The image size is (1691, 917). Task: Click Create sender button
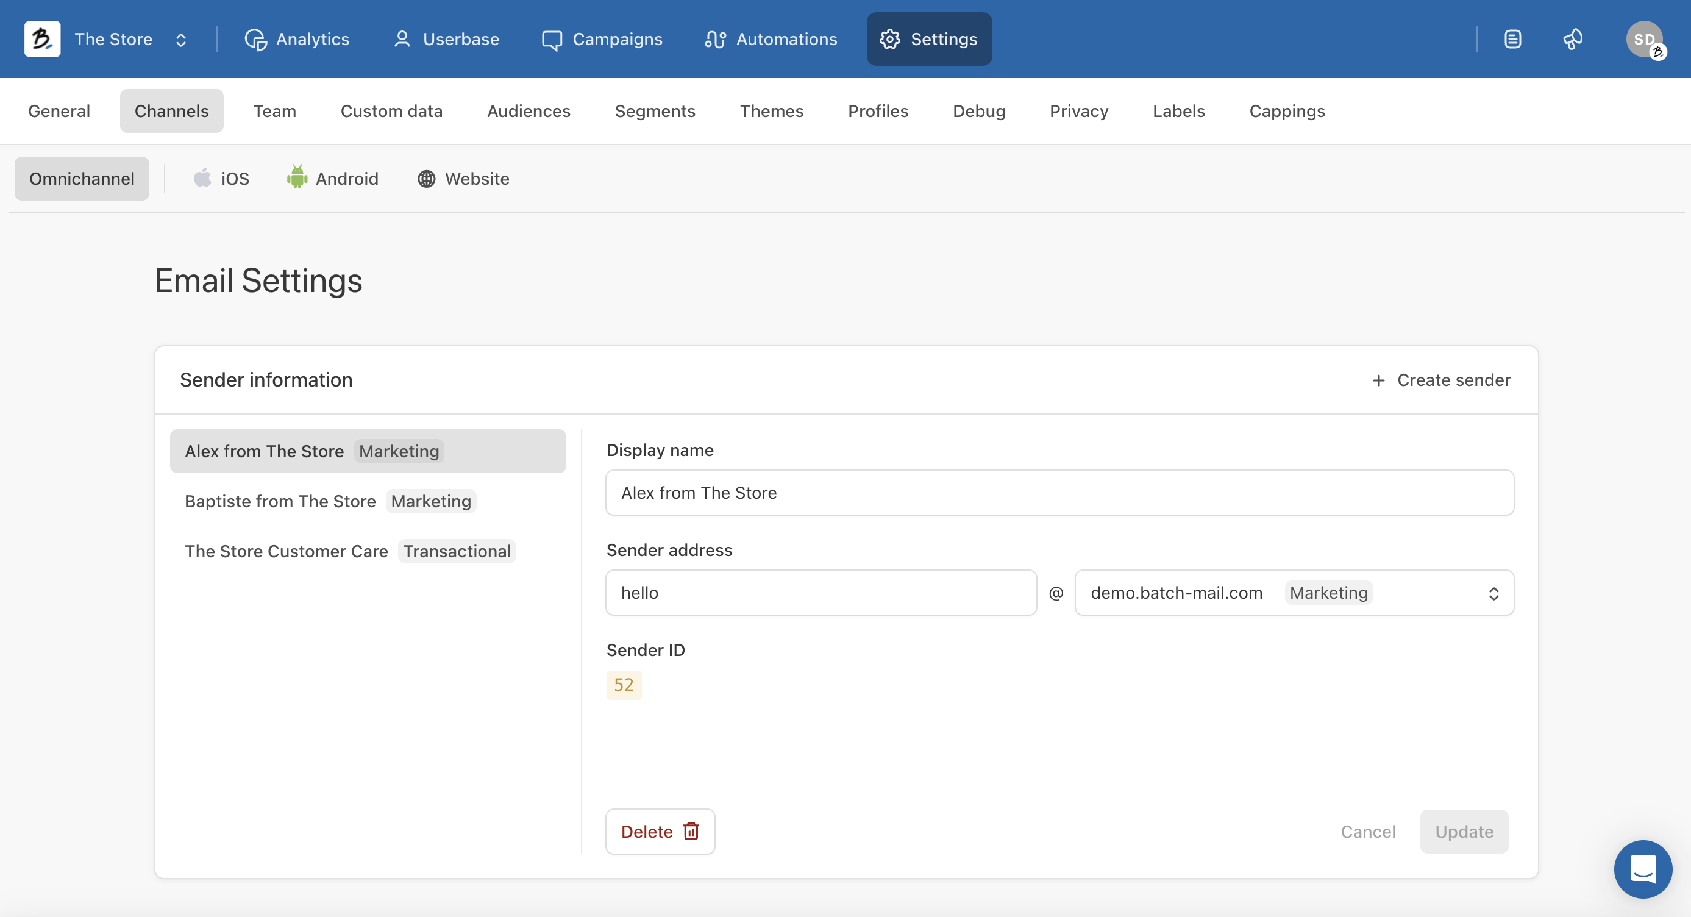(1441, 380)
